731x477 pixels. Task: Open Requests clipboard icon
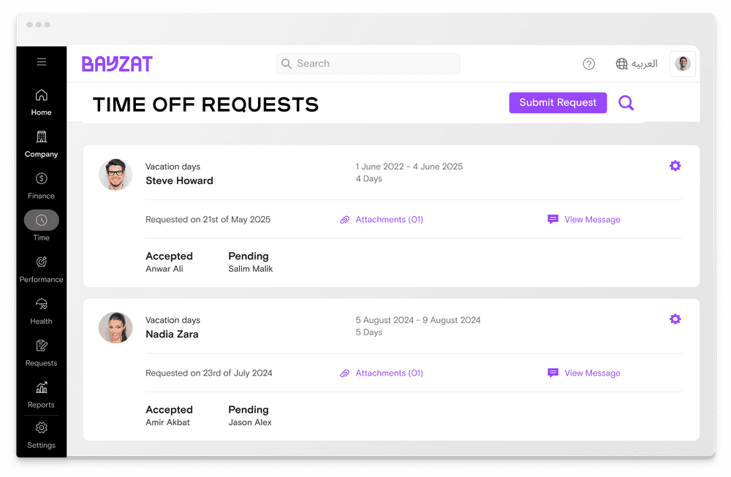(x=42, y=346)
